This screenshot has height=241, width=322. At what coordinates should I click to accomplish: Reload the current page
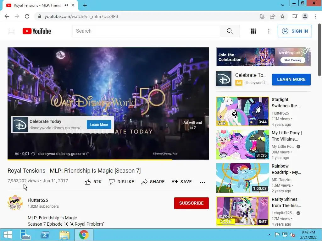point(27,16)
